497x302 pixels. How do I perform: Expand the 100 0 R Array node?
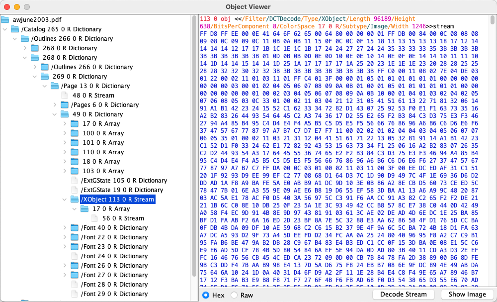66,133
